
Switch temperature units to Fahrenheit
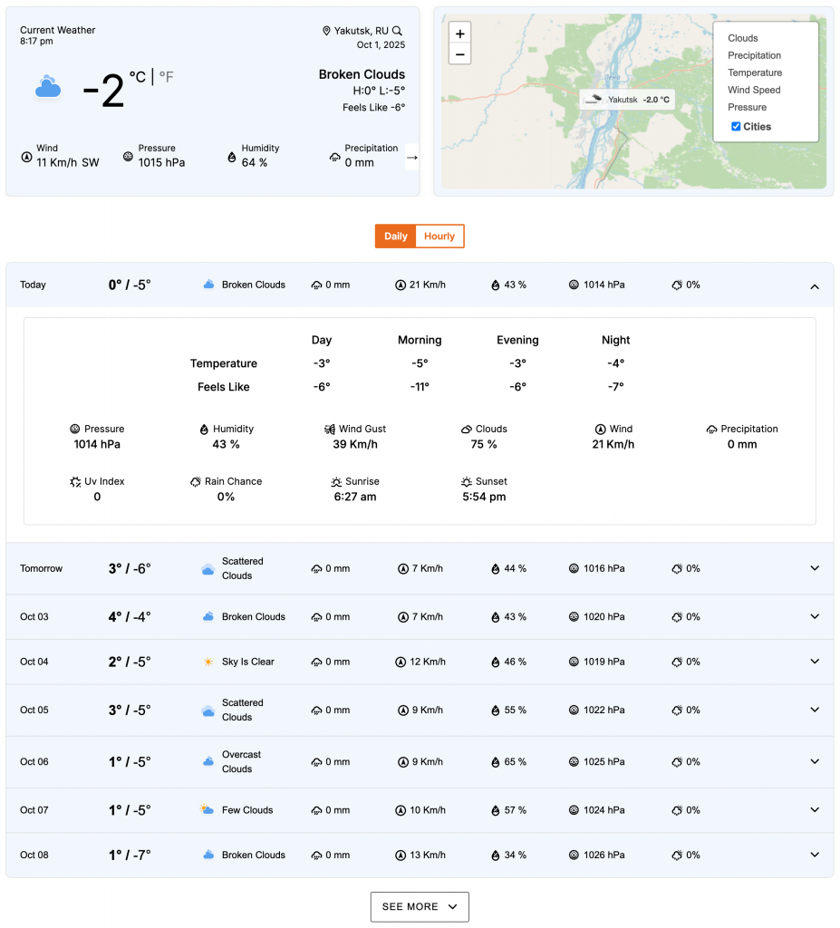tap(166, 78)
